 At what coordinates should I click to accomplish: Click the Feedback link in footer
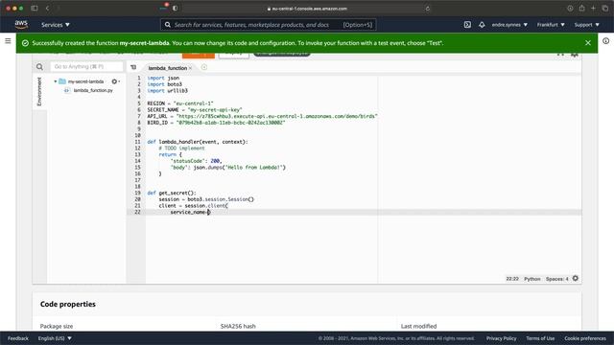point(18,338)
